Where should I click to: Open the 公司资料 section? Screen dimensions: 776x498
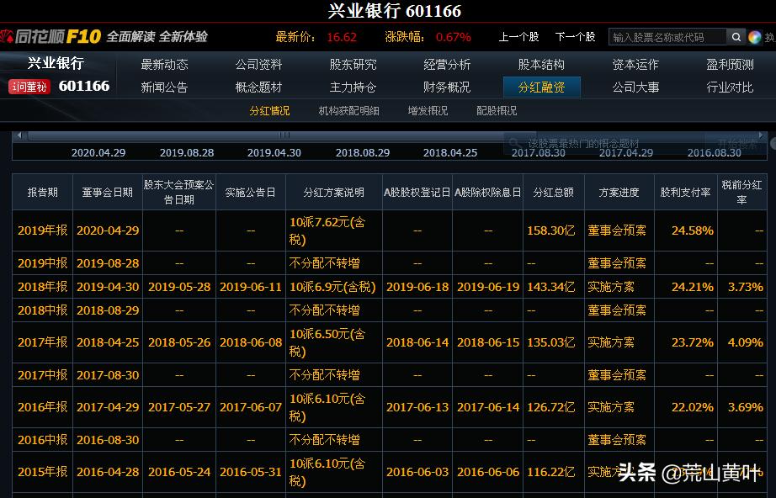[258, 63]
